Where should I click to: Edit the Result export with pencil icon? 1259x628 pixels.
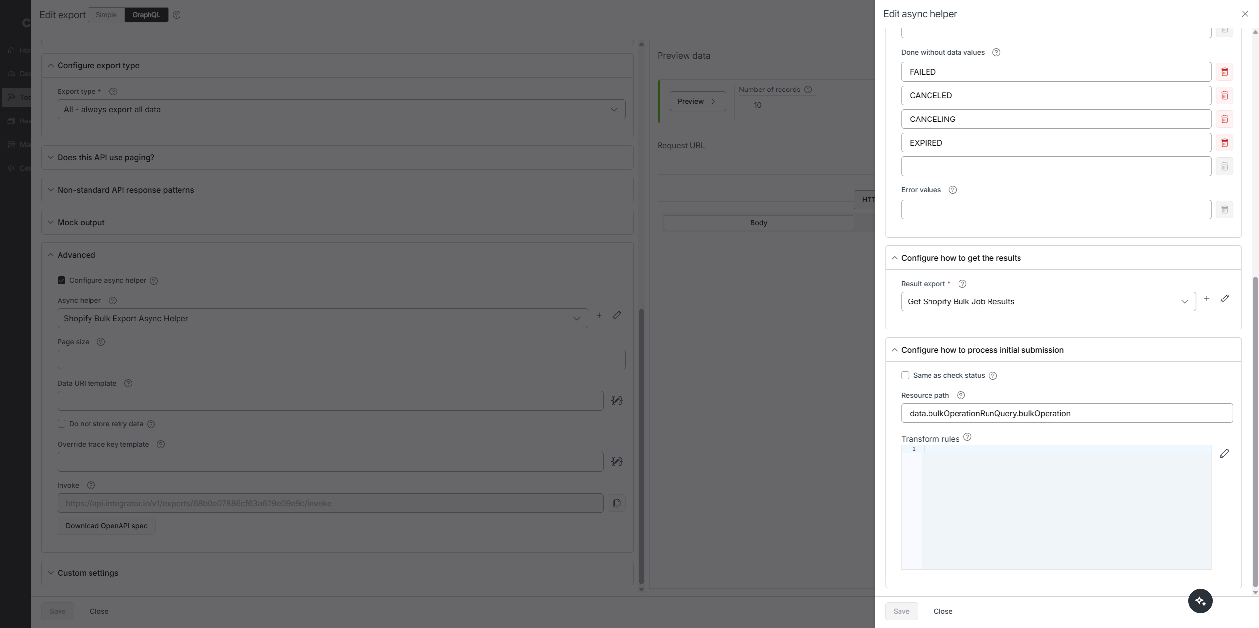pyautogui.click(x=1224, y=299)
